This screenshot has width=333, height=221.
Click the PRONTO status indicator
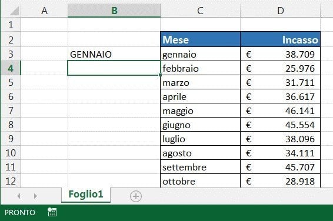(x=20, y=212)
